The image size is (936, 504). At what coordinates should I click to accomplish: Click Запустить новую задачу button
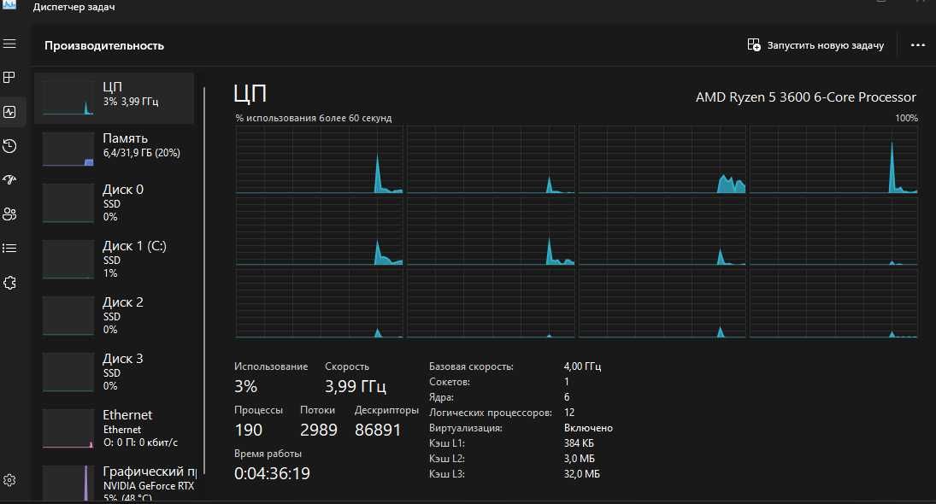(x=815, y=45)
